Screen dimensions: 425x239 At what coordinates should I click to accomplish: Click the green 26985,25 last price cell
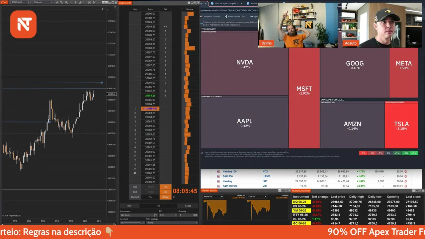pos(150,96)
